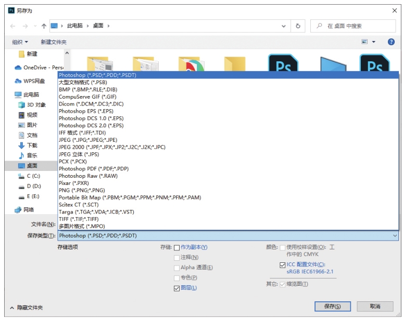Click the search magnifier icon
403x319 pixels.
click(319, 25)
